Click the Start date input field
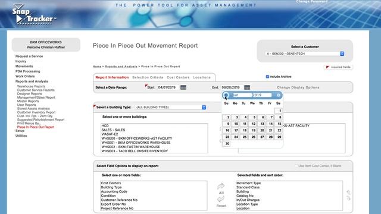 click(168, 87)
